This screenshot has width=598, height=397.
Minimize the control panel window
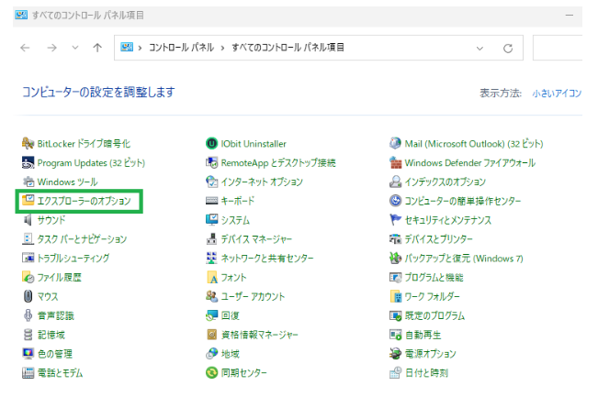pos(570,16)
